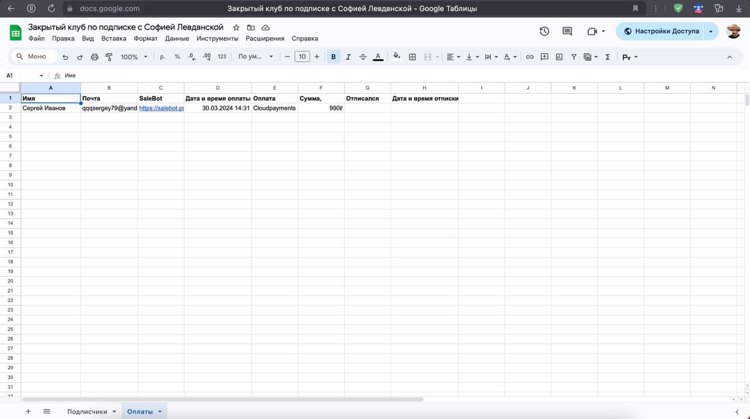
Task: Toggle bold formatting
Action: point(333,57)
